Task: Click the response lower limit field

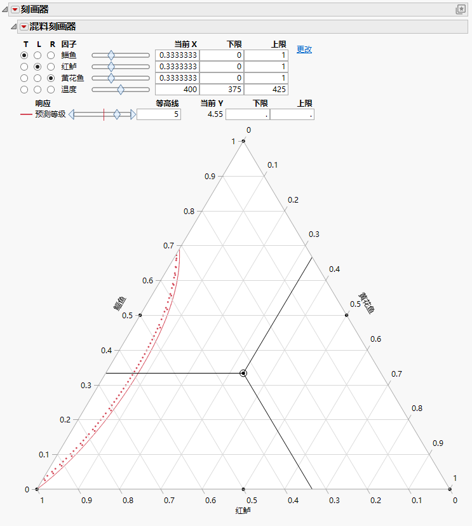Action: pos(248,114)
